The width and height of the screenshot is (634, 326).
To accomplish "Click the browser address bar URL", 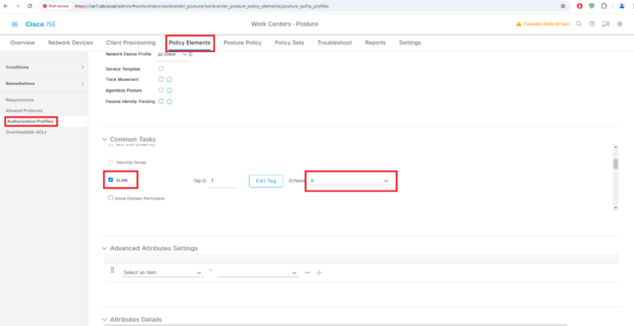I will tap(202, 7).
